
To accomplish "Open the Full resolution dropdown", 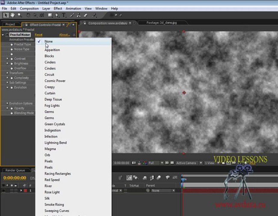I will 156,163.
